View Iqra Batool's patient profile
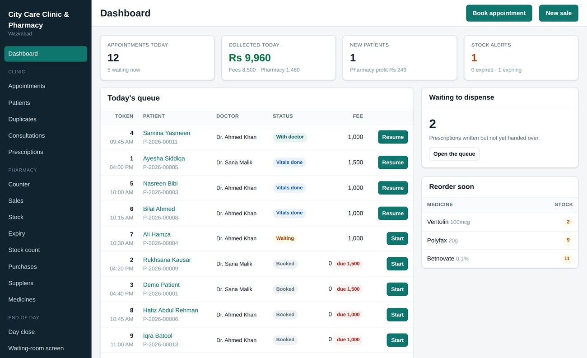 [x=158, y=336]
